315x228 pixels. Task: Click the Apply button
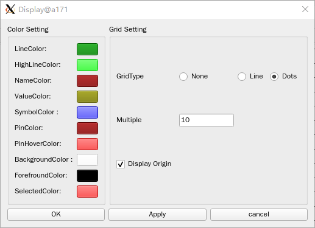tap(157, 215)
